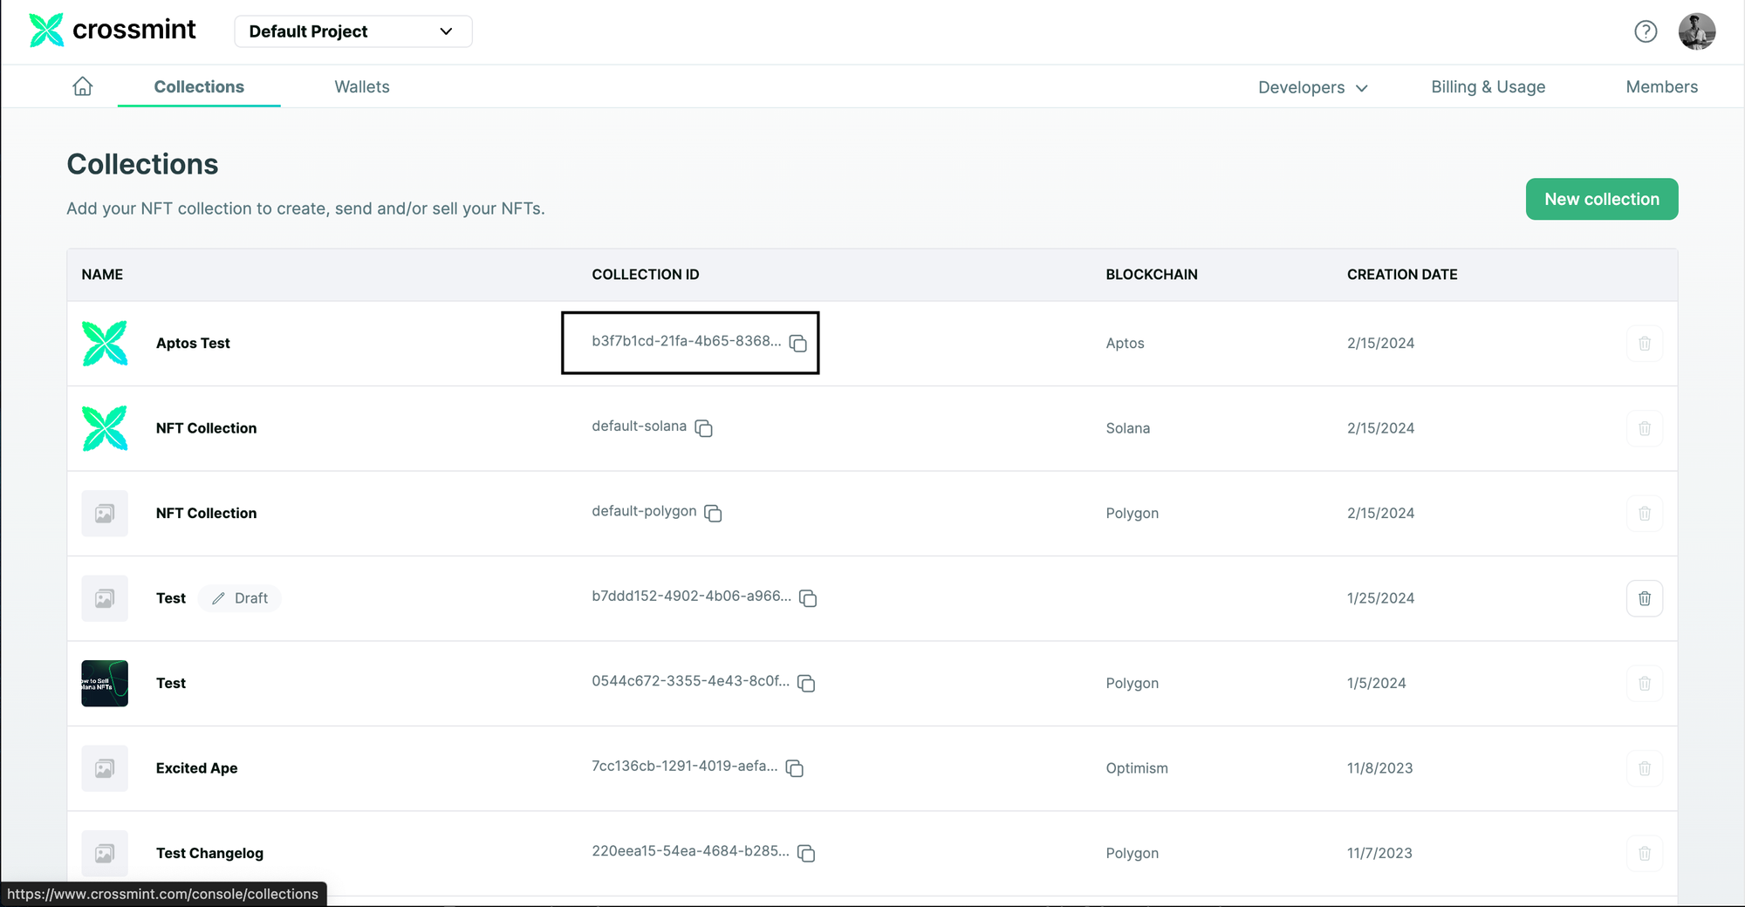Go to the home icon tab

tap(83, 86)
